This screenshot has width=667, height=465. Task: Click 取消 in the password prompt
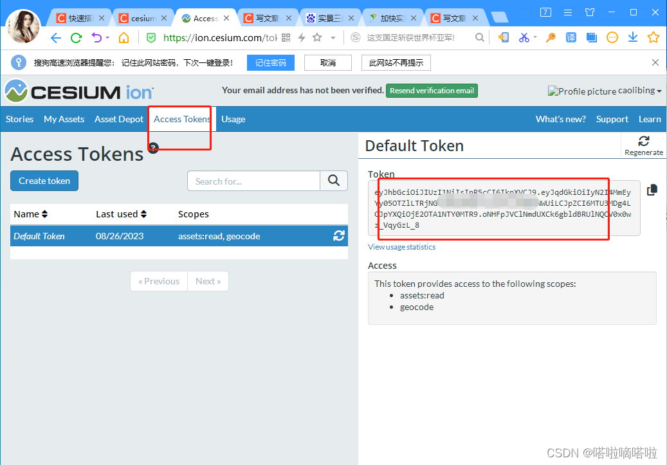pyautogui.click(x=328, y=63)
